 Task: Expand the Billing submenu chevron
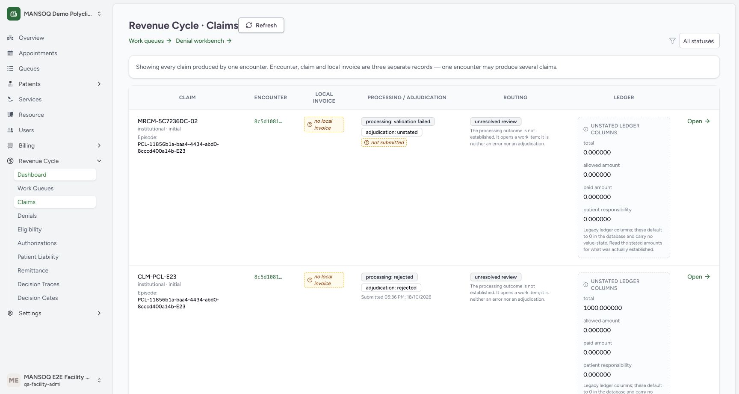tap(99, 146)
